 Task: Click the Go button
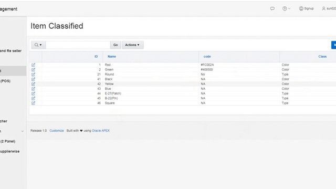pyautogui.click(x=115, y=45)
